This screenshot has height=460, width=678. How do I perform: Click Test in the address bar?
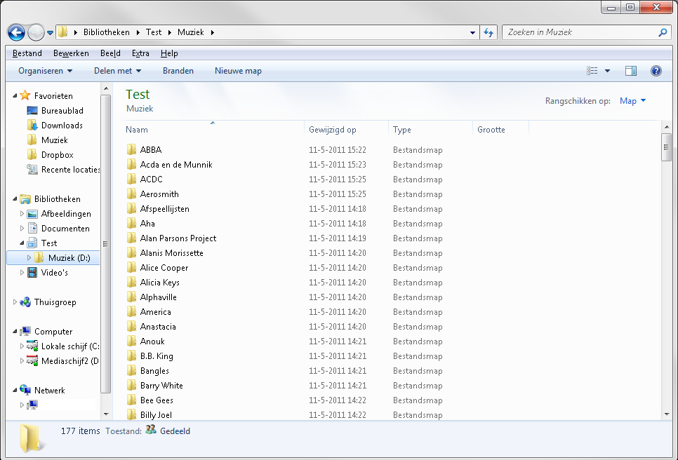154,32
